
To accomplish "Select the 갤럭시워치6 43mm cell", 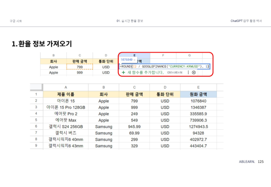I will (x=66, y=146).
